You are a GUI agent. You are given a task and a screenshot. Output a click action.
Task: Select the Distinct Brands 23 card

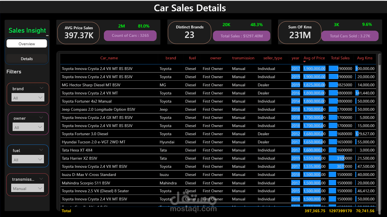point(189,33)
